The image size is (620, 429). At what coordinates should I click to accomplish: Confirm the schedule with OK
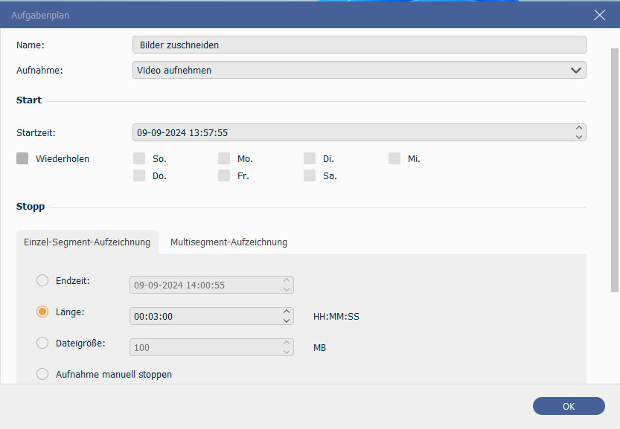point(569,406)
